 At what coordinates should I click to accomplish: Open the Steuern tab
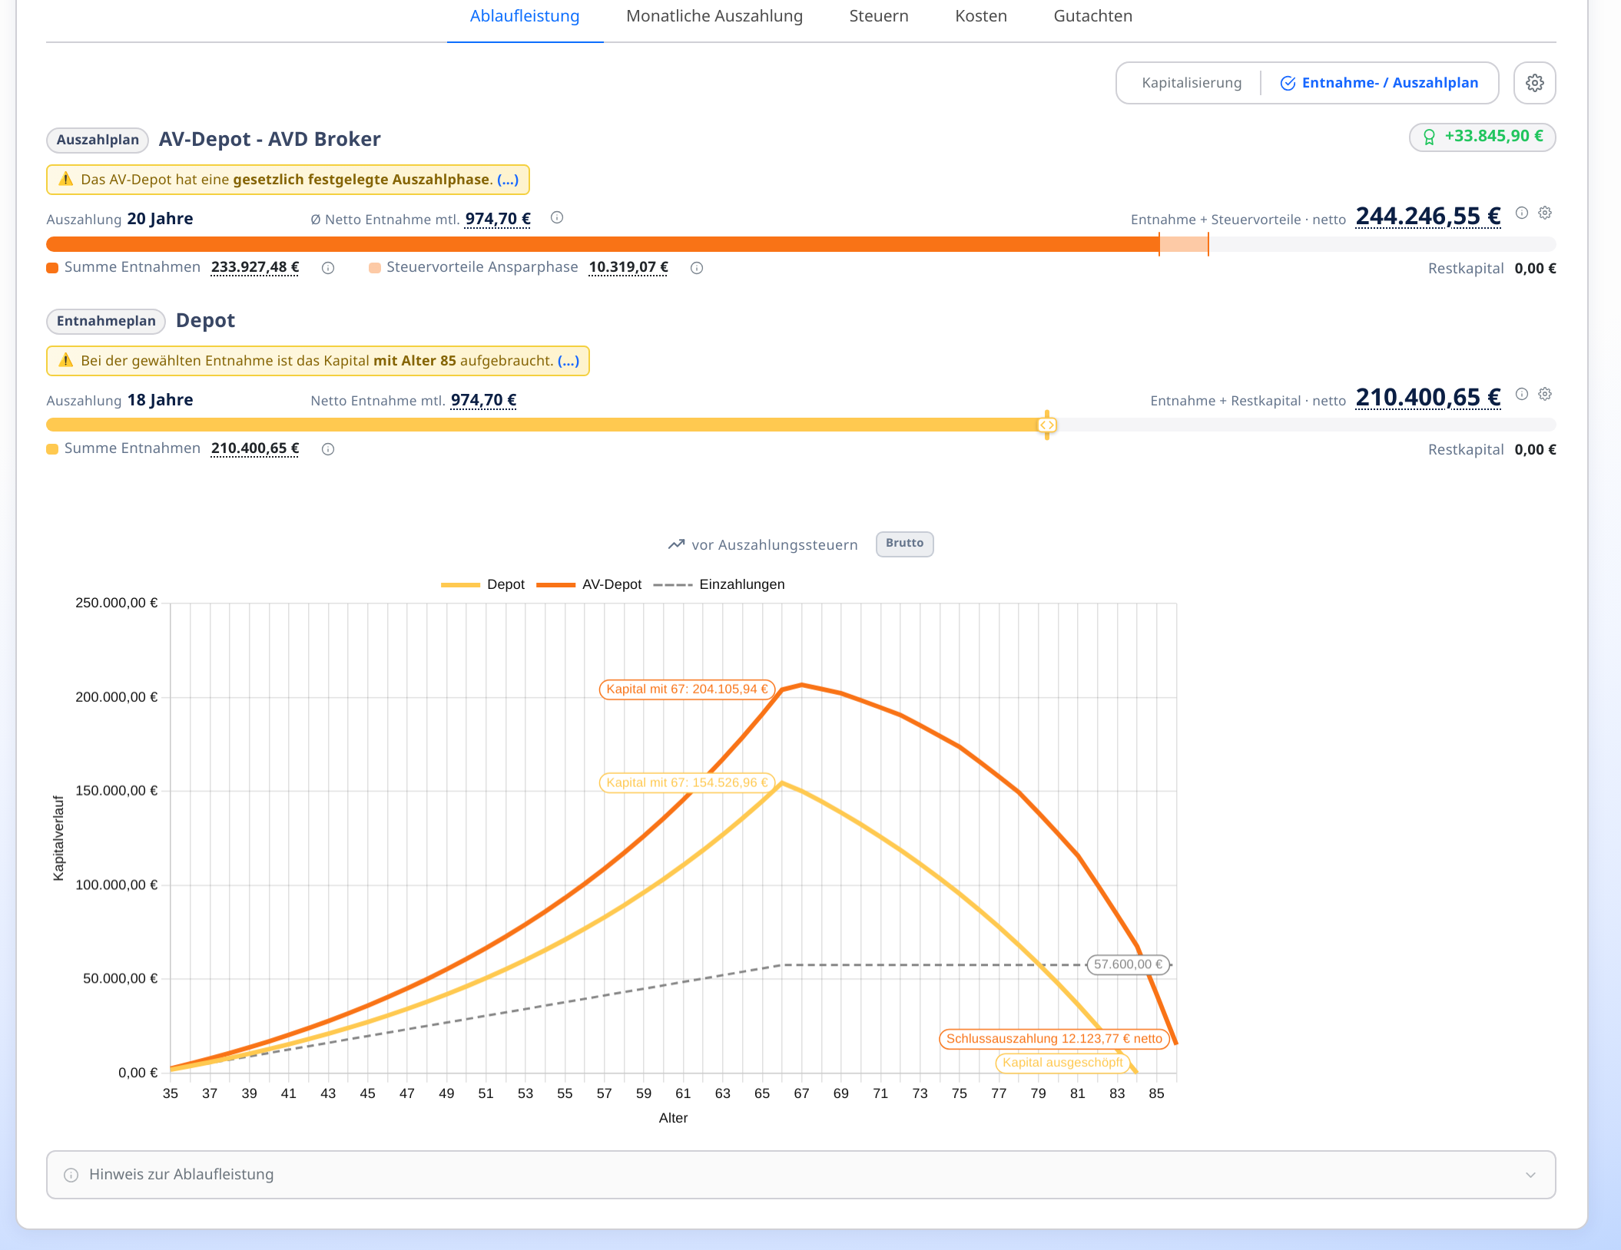coord(879,16)
